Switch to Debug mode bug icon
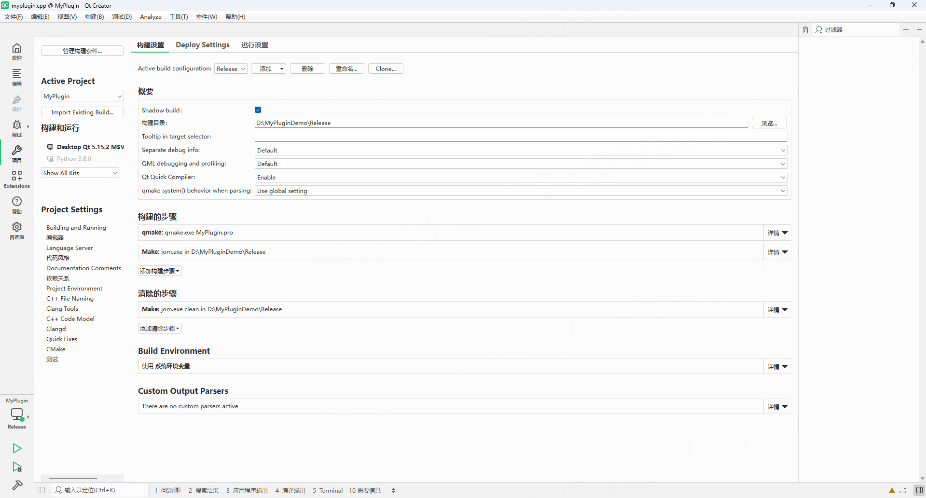Viewport: 926px width, 498px height. (x=17, y=128)
